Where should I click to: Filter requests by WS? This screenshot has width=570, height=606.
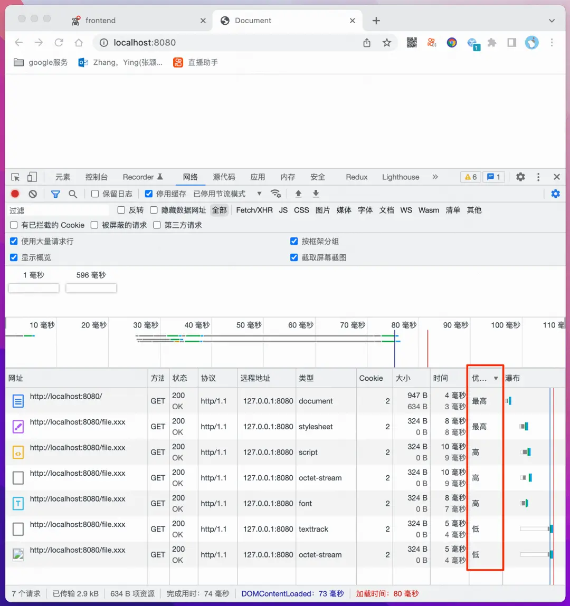[x=406, y=210]
